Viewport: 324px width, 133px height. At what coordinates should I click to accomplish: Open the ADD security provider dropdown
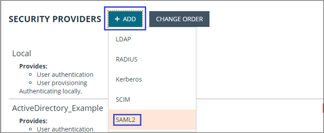pyautogui.click(x=125, y=19)
